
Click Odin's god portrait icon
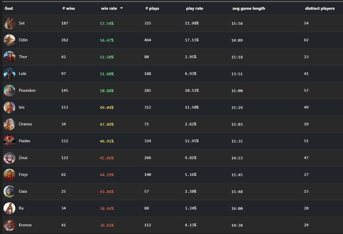9,40
